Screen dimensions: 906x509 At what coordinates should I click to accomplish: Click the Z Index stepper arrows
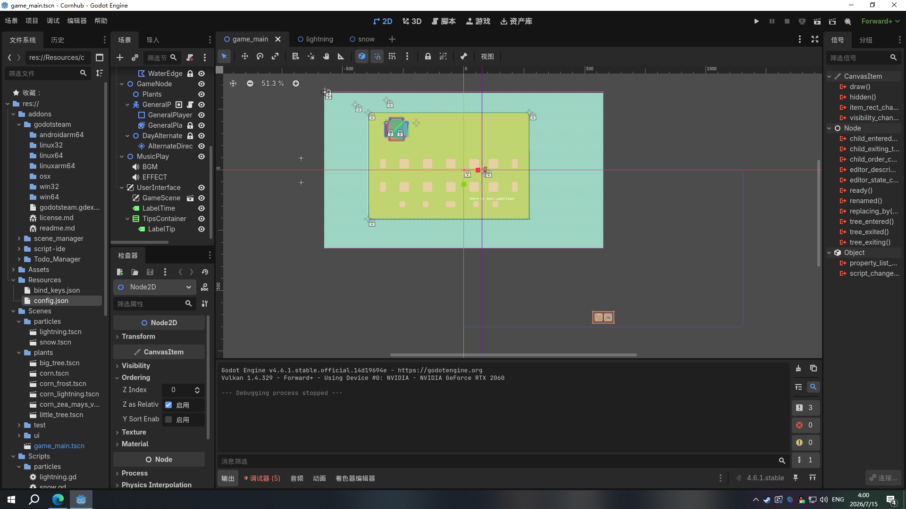pyautogui.click(x=197, y=390)
